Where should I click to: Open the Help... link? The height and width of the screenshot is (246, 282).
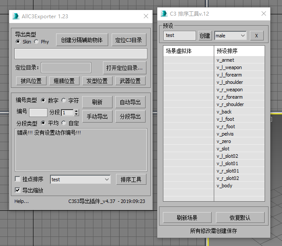pyautogui.click(x=21, y=201)
